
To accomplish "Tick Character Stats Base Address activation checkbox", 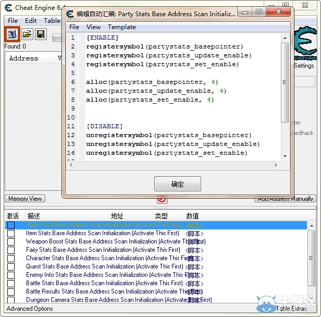I will [11, 259].
